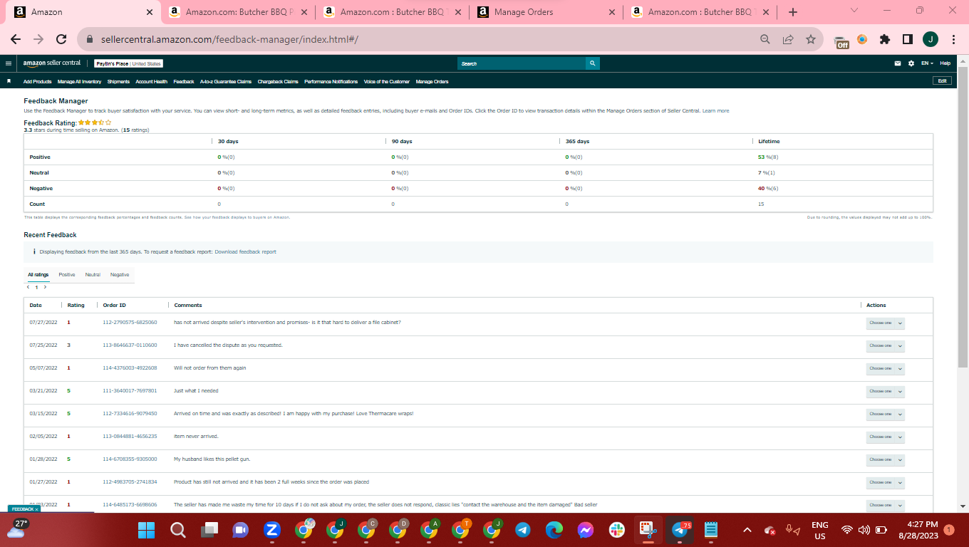Image resolution: width=969 pixels, height=547 pixels.
Task: Switch to the Manage Orders browser tab
Action: click(x=546, y=12)
